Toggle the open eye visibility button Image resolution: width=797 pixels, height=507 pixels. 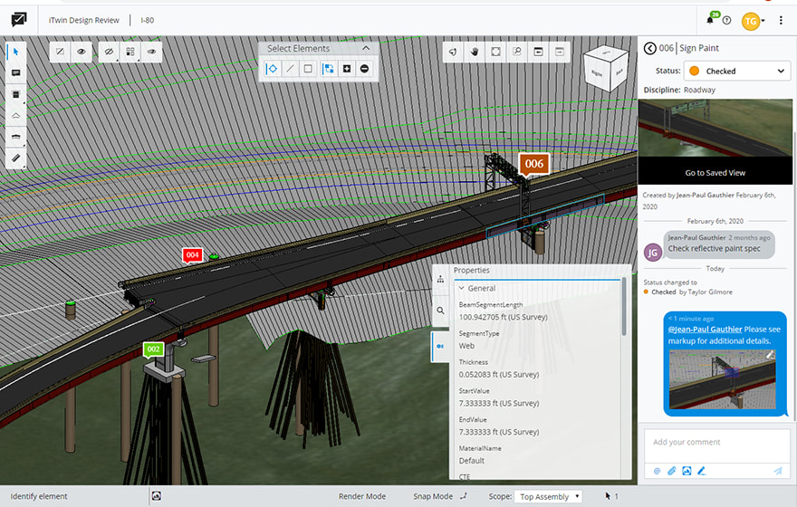pos(82,52)
